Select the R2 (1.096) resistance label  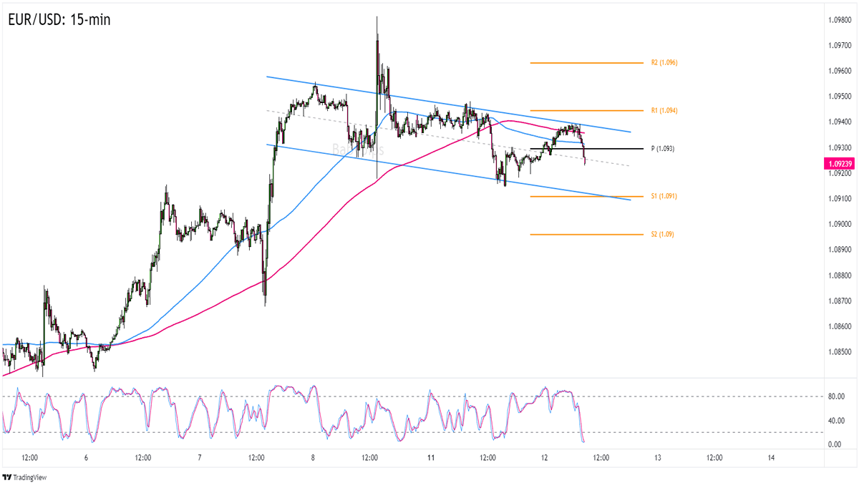(x=664, y=63)
